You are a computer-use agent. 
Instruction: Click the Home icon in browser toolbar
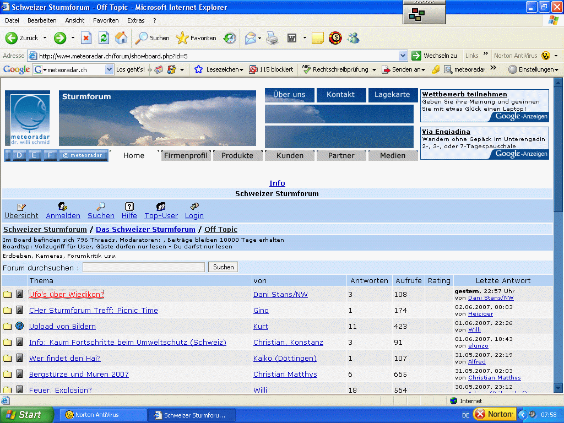click(x=121, y=38)
